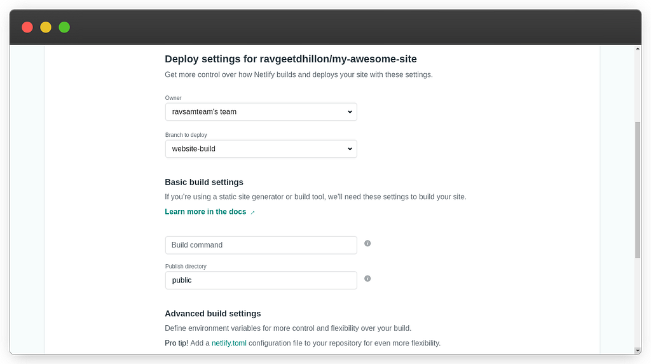Open the Branch to deploy dropdown

261,149
